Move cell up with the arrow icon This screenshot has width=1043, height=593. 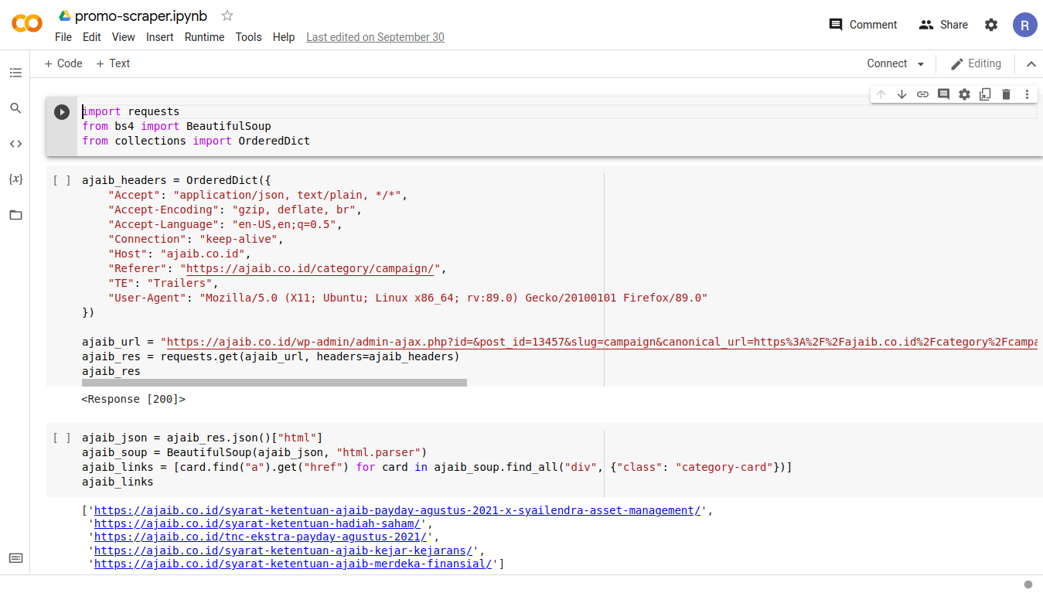tap(881, 94)
